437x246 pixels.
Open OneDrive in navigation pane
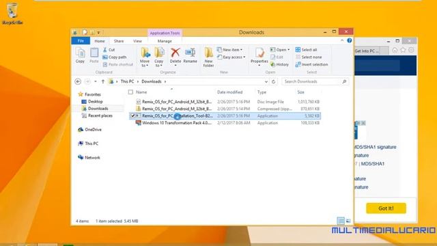tap(90, 130)
